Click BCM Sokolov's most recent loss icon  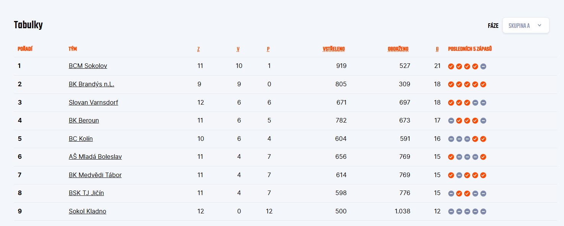(x=483, y=66)
